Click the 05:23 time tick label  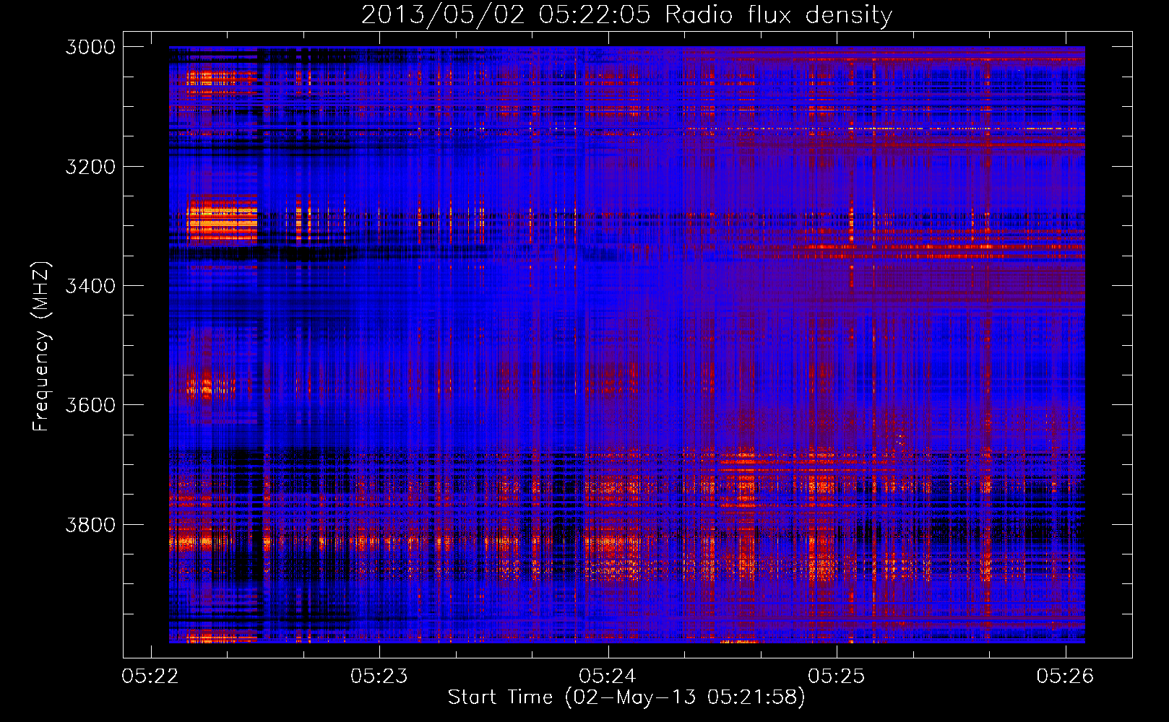pyautogui.click(x=379, y=676)
